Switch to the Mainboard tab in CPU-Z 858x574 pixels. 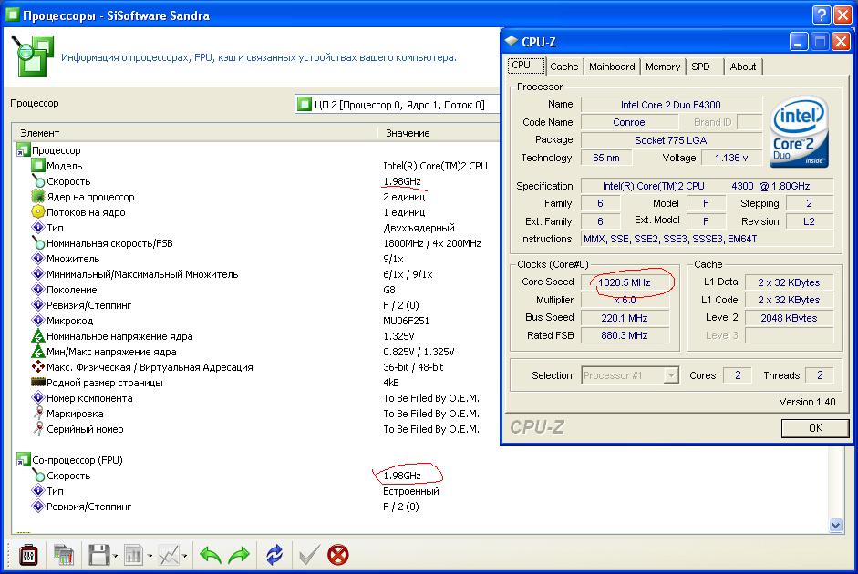[612, 67]
